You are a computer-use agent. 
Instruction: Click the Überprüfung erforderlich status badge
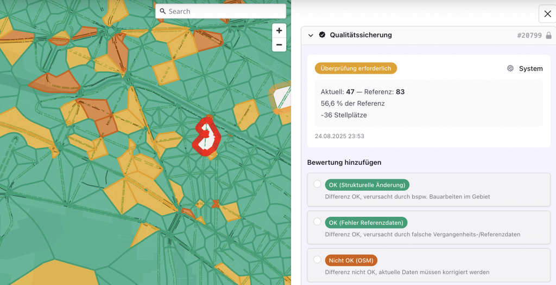point(356,68)
